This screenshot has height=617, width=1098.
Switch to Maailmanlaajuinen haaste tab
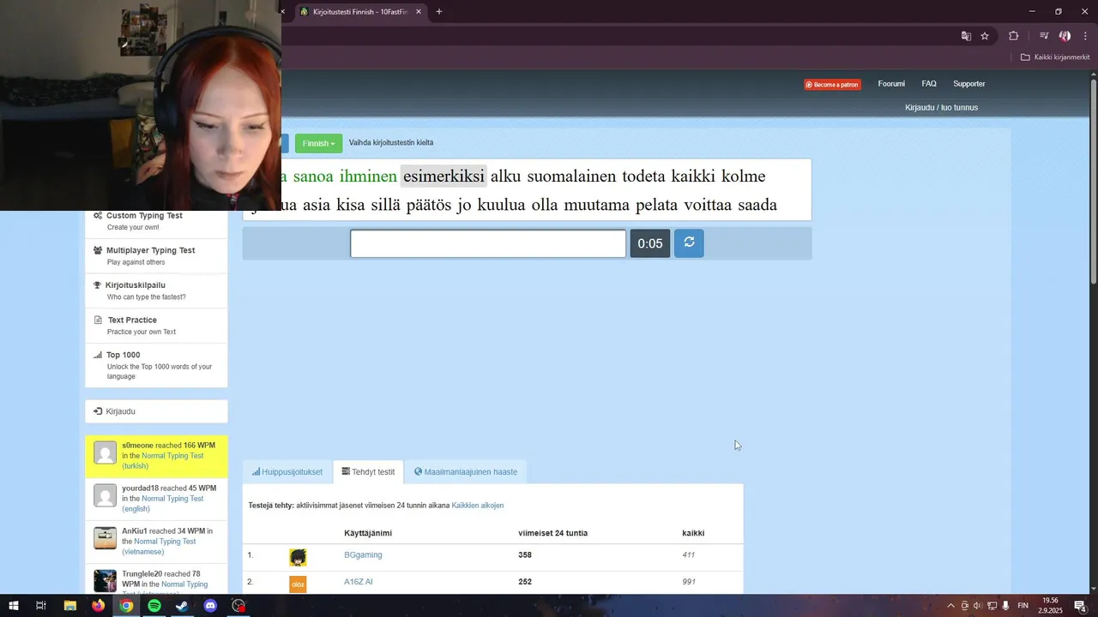pos(466,472)
